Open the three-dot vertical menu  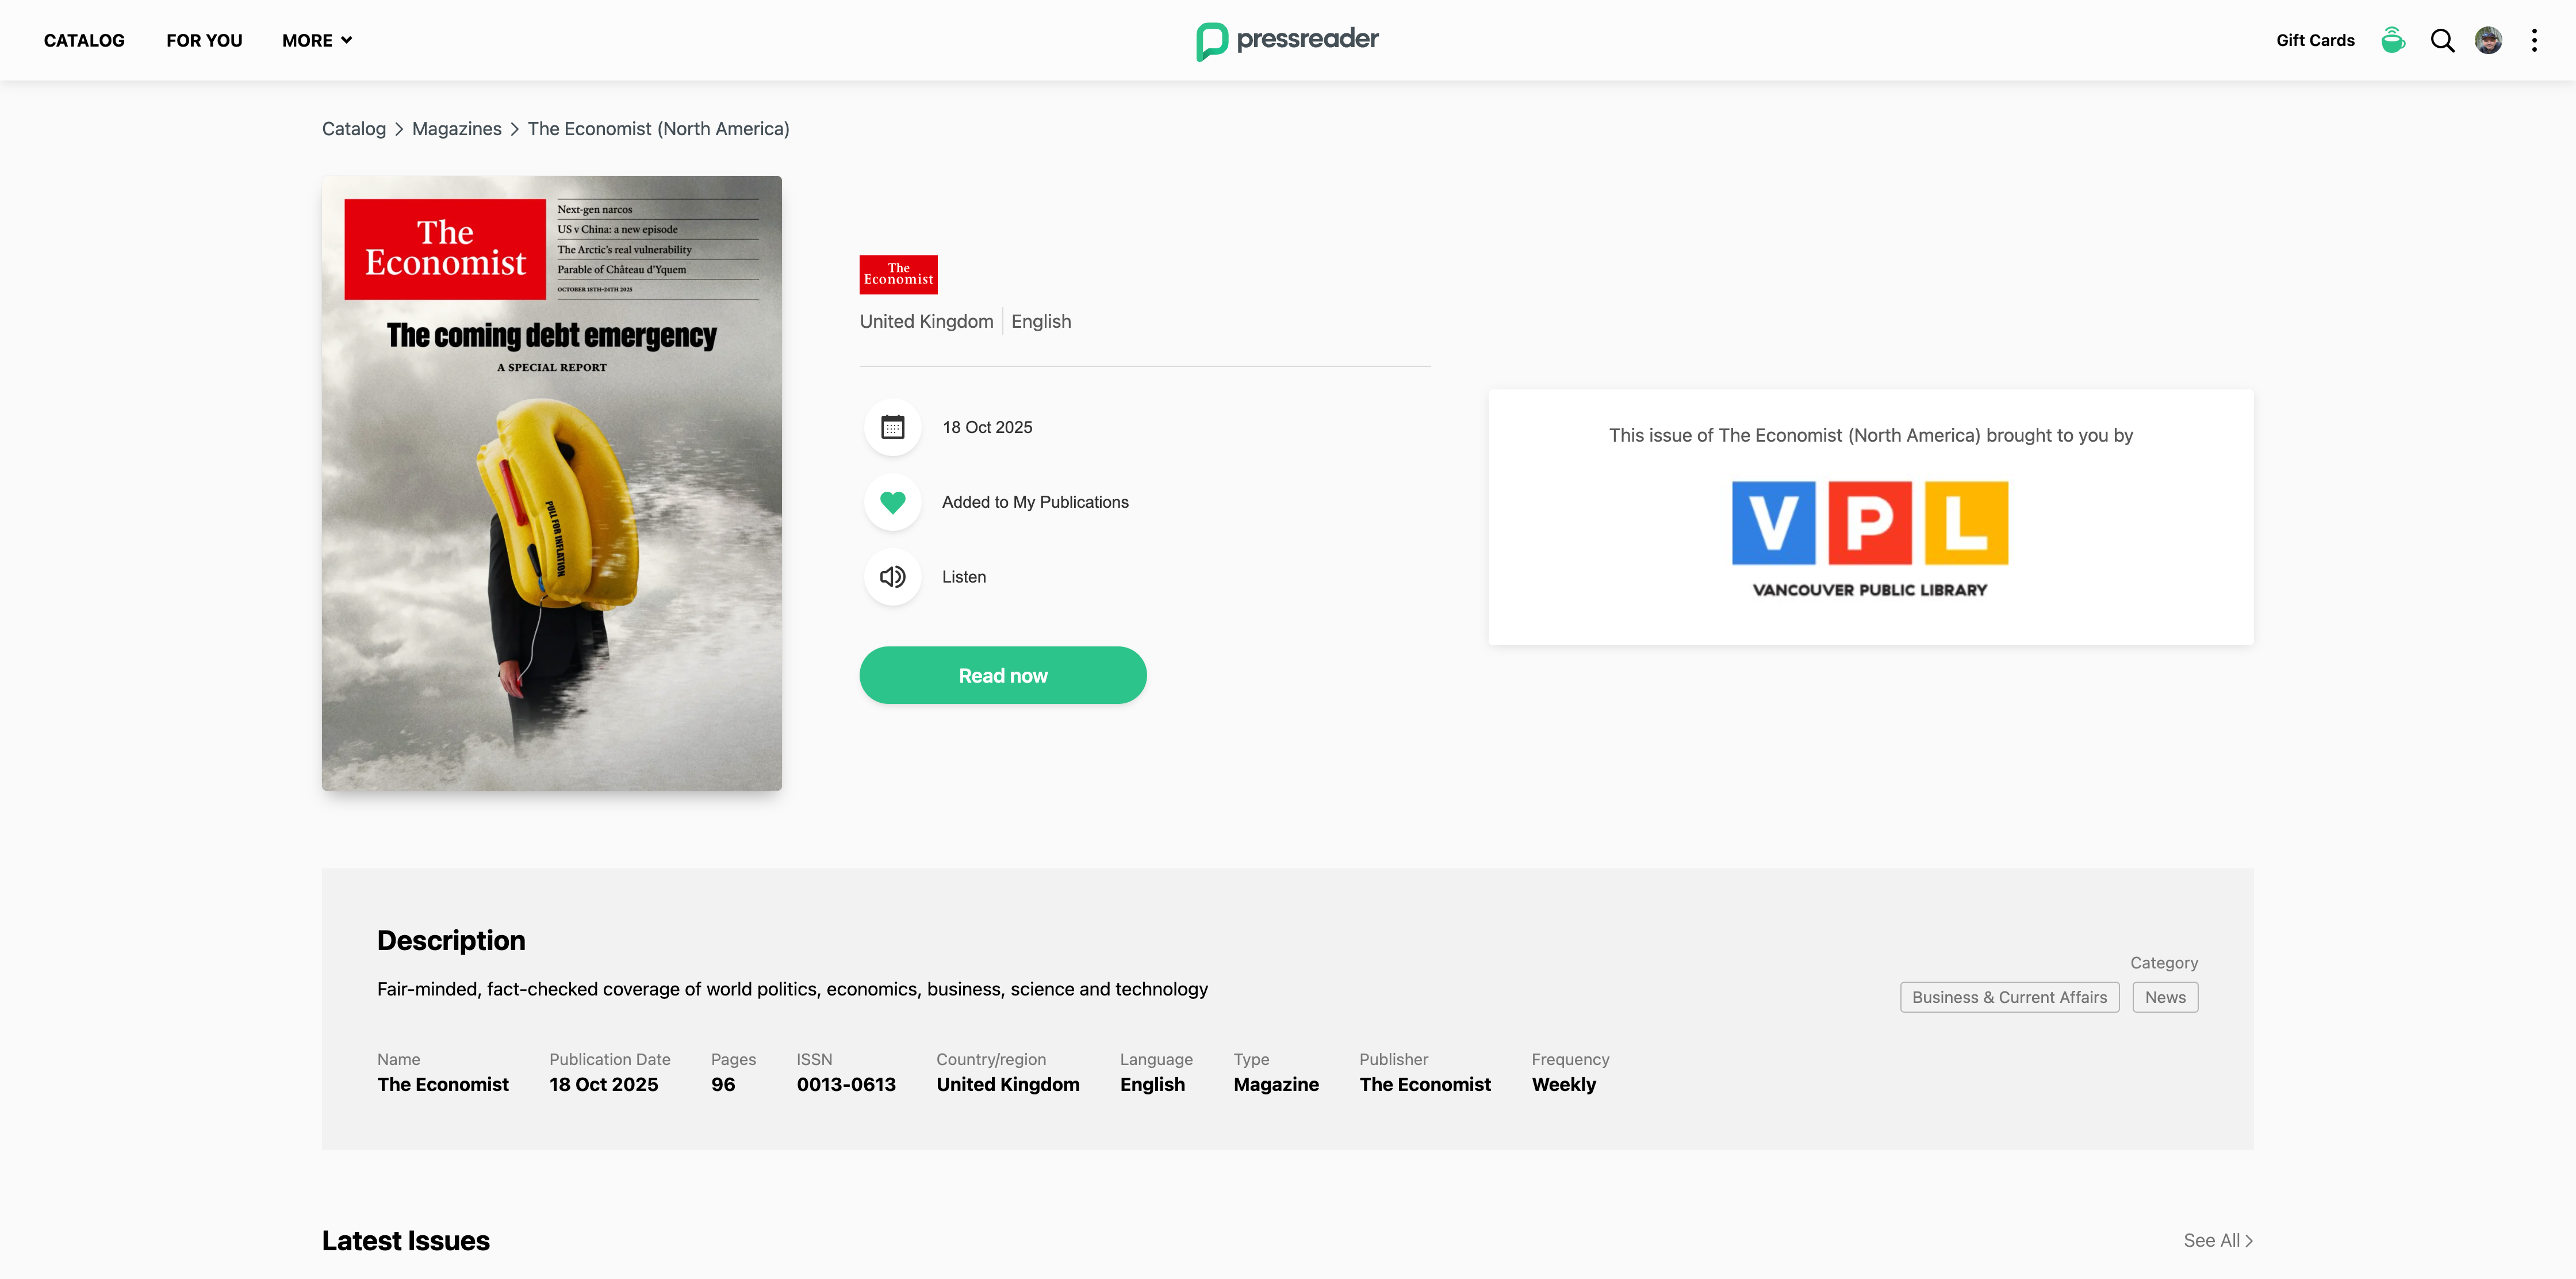coord(2534,40)
